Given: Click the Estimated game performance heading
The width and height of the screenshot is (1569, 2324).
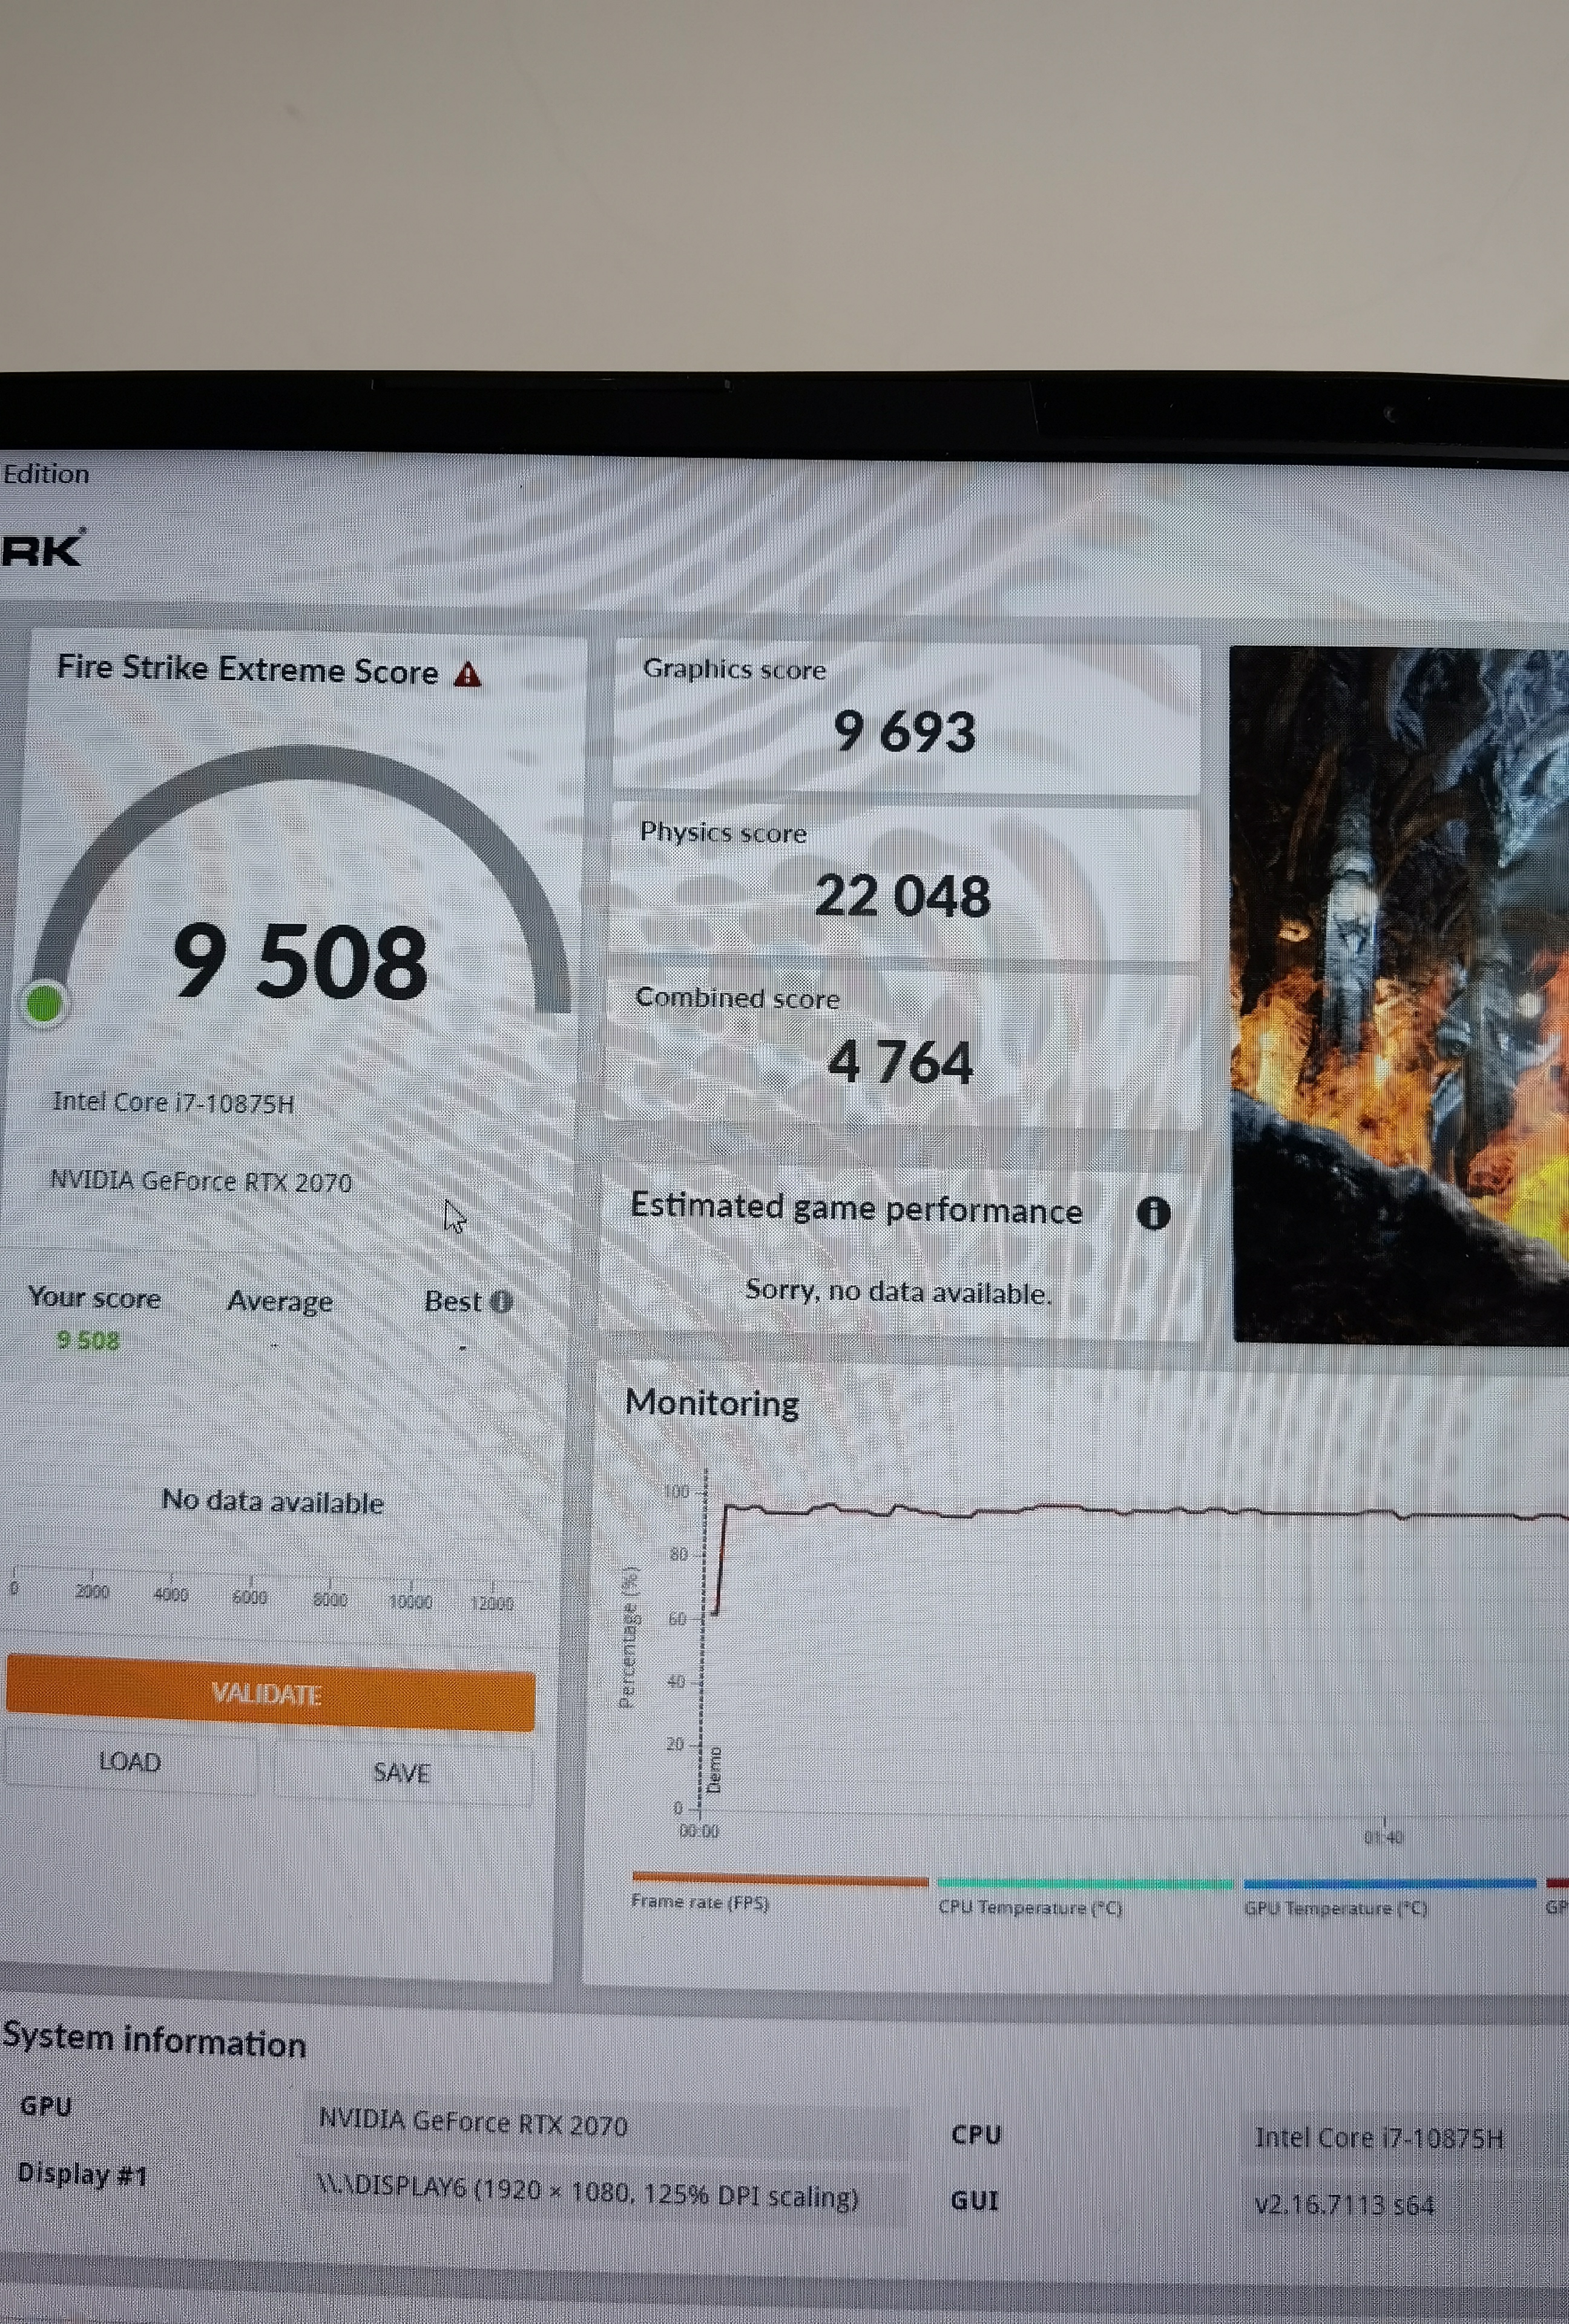Looking at the screenshot, I should coord(856,1208).
